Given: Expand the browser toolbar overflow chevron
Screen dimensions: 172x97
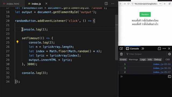Looking at the screenshot, I should [165, 4].
